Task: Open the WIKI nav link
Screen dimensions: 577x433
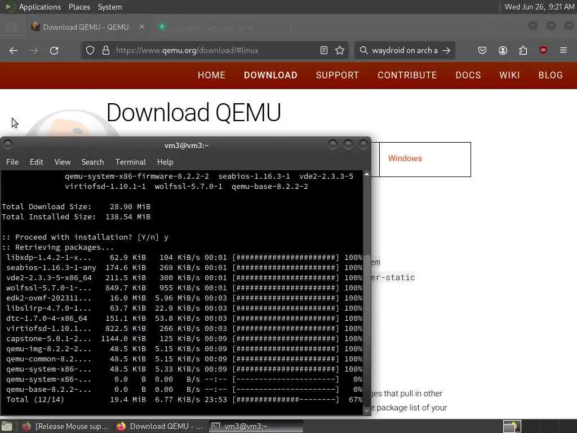Action: click(509, 75)
